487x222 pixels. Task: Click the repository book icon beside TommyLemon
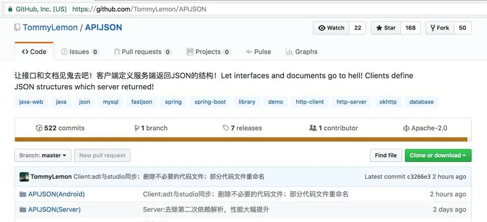17,27
